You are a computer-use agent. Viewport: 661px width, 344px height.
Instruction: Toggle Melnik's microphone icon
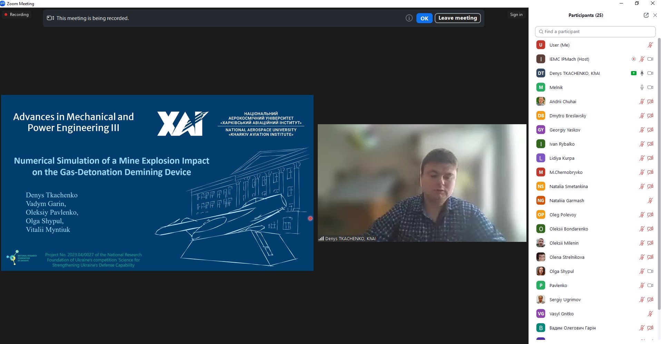click(x=642, y=87)
